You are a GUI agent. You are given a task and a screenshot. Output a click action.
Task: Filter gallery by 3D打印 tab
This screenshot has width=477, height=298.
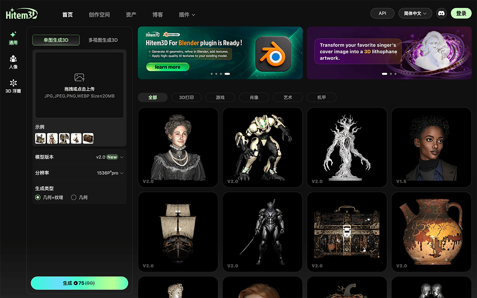[186, 97]
